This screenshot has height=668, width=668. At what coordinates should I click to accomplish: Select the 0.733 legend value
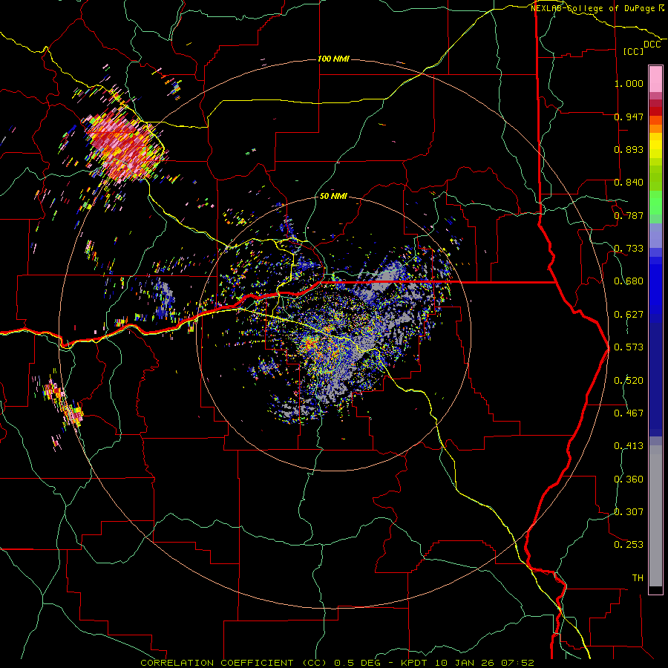pyautogui.click(x=629, y=249)
